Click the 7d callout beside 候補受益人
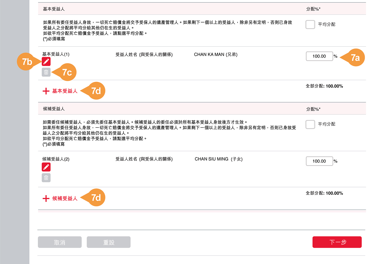 (96, 197)
